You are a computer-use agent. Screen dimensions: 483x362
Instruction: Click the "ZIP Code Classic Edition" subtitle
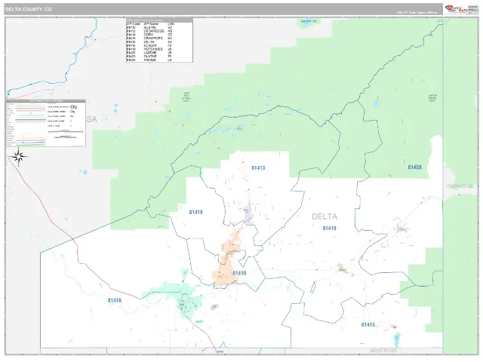pos(417,13)
